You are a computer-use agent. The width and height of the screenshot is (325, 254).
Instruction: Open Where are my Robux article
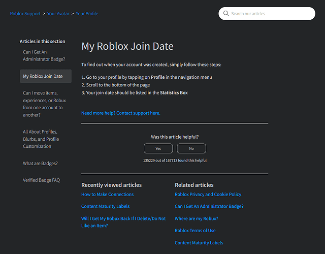click(x=197, y=218)
